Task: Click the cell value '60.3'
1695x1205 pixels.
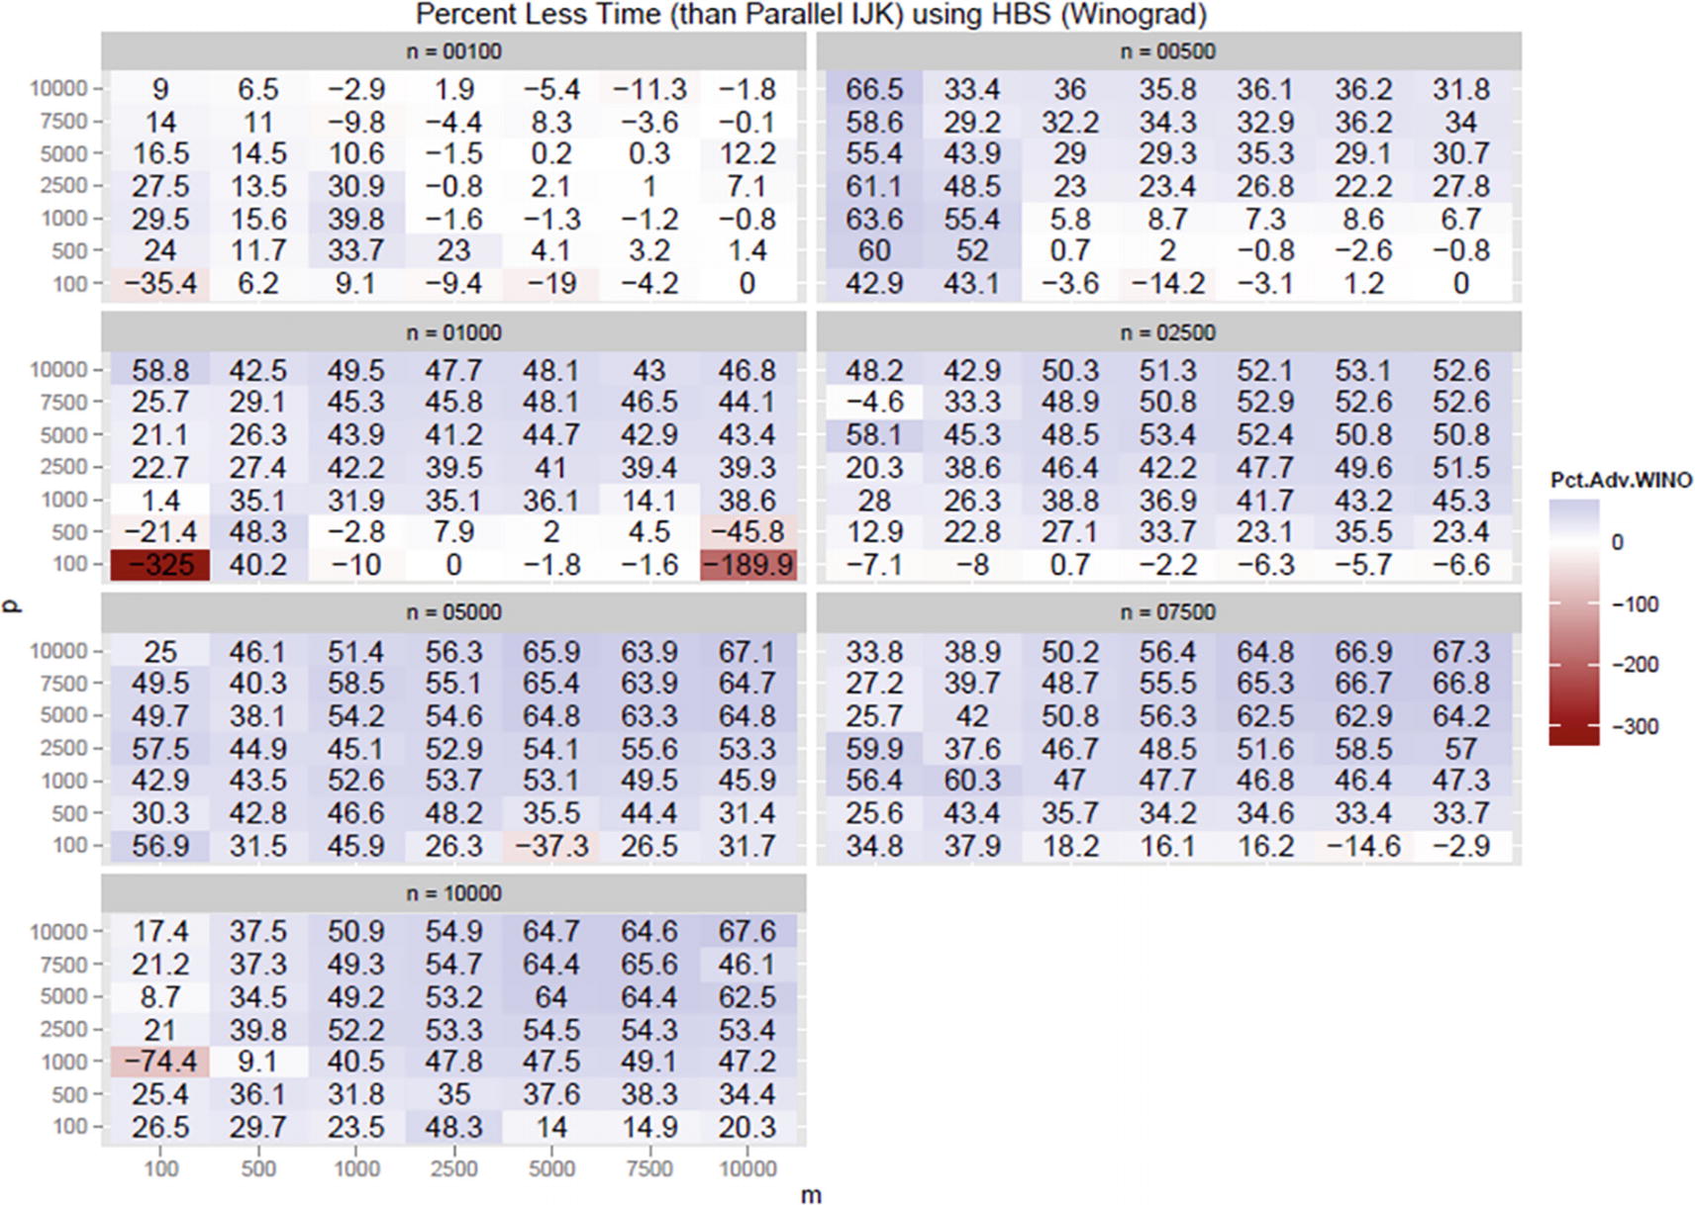Action: [x=972, y=781]
